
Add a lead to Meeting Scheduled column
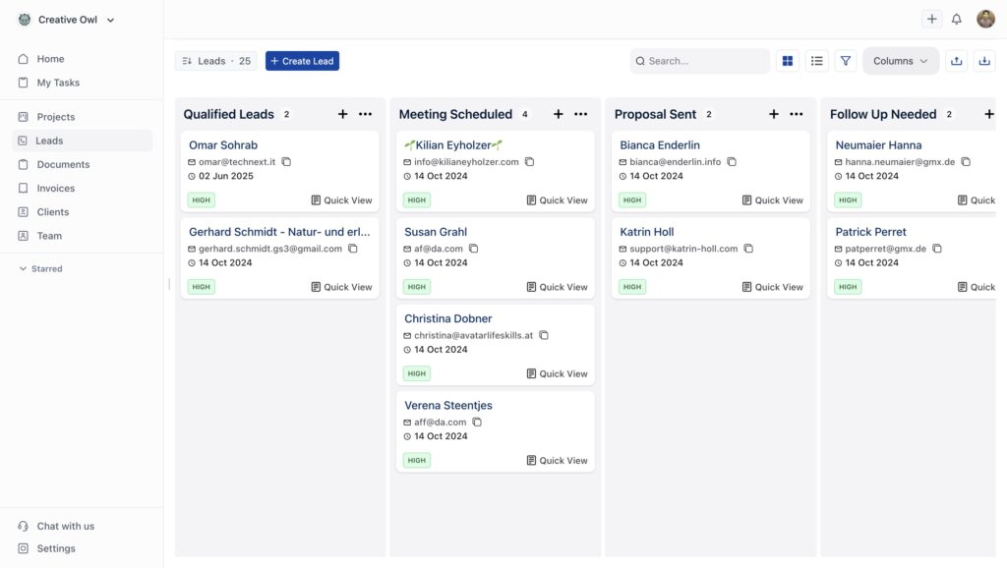[558, 114]
